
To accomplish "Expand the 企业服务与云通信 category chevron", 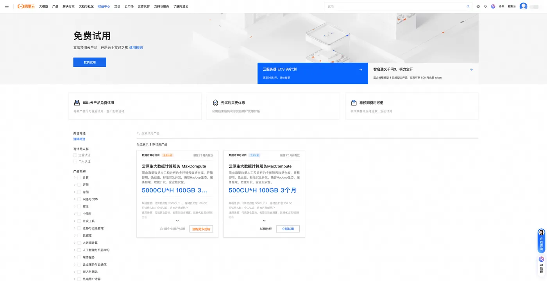I will pyautogui.click(x=75, y=265).
